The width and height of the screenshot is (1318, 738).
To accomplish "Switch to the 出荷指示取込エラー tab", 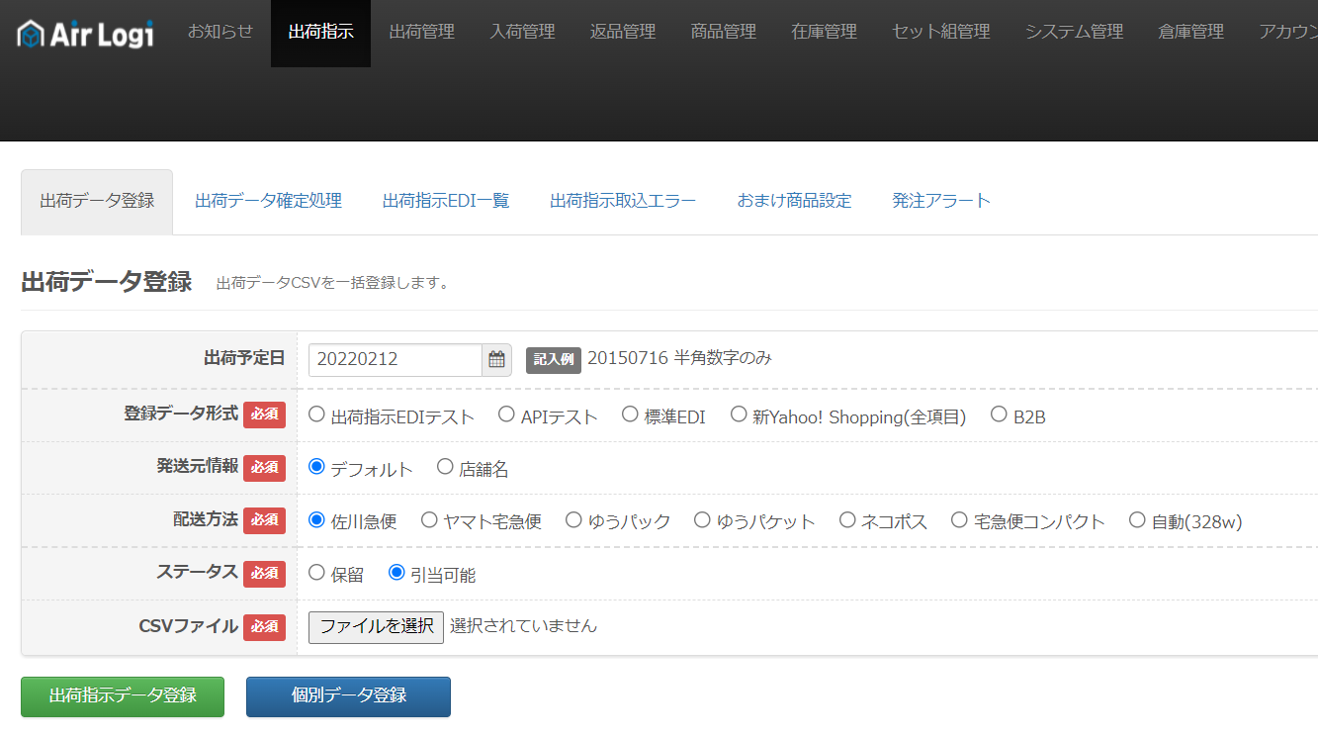I will pyautogui.click(x=623, y=201).
